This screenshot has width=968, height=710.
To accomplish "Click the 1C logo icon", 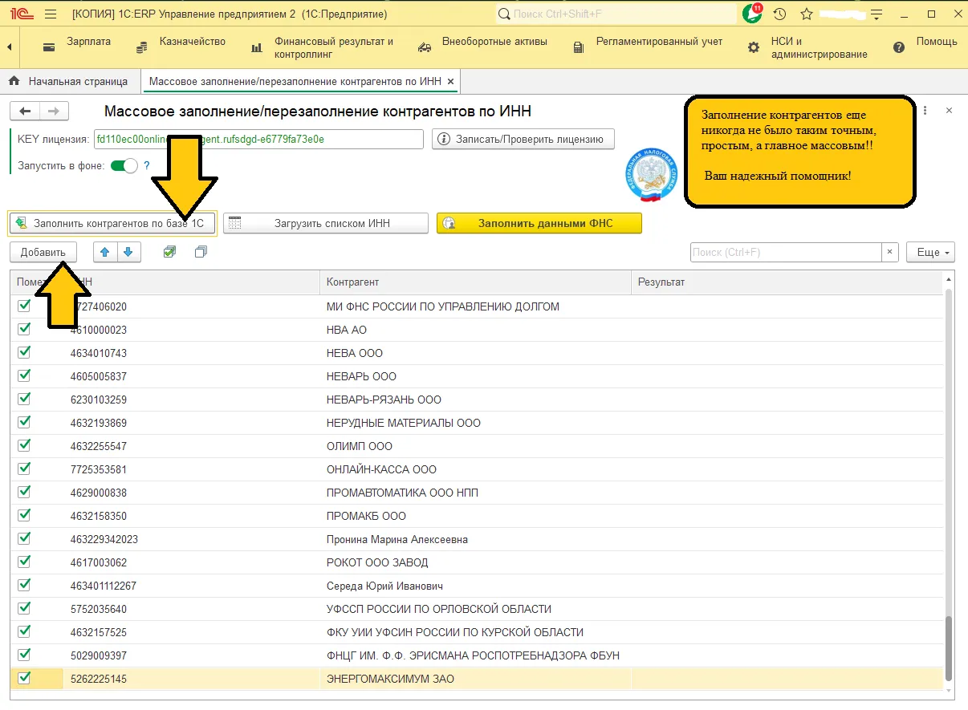I will (20, 14).
